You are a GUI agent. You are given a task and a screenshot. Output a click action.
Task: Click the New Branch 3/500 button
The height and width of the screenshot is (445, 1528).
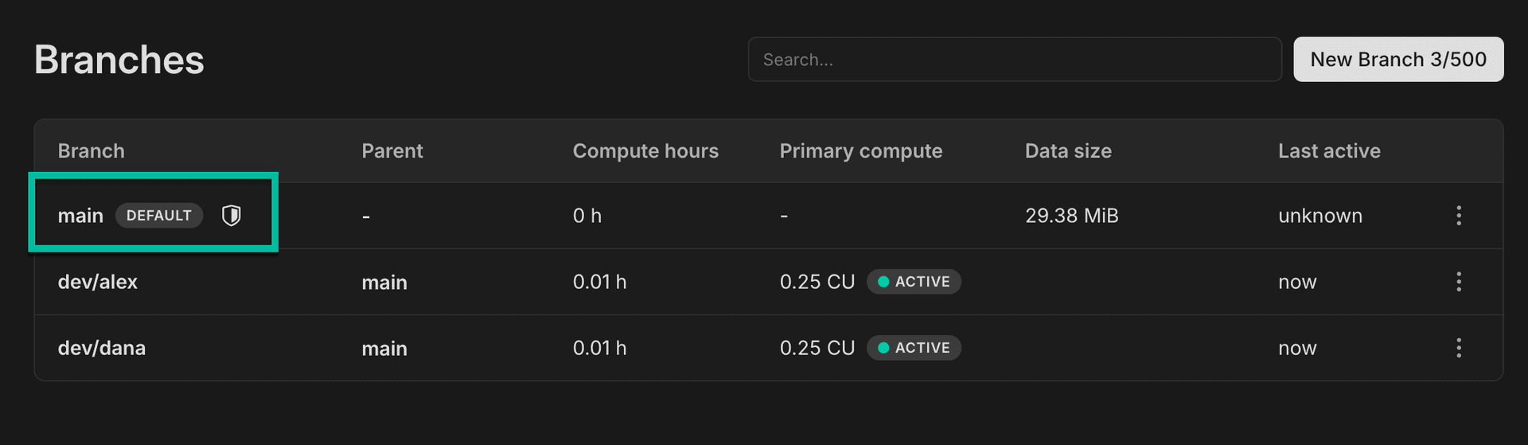1397,60
